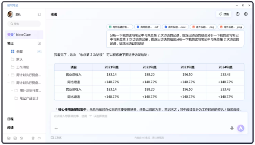Click the new folder icon beside 笔记
Image resolution: width=255 pixels, height=145 pixels.
click(39, 43)
